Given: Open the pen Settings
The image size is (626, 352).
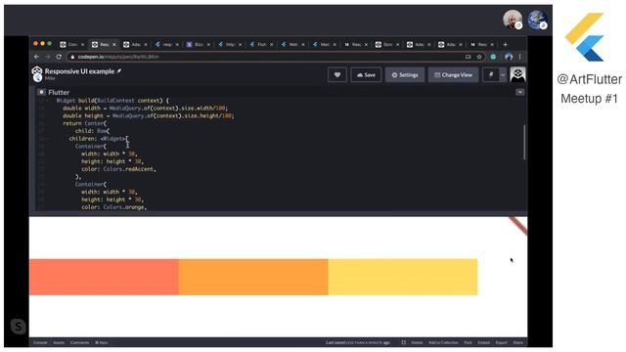Looking at the screenshot, I should click(405, 74).
